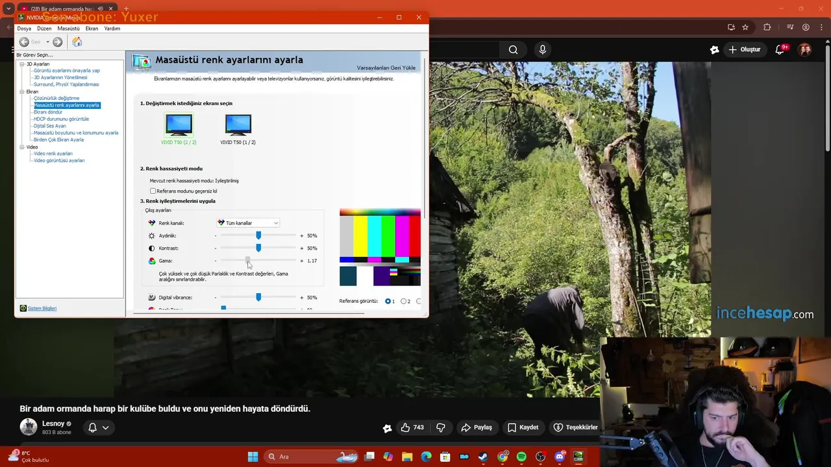
Task: Open Spotify from the taskbar
Action: tap(521, 457)
